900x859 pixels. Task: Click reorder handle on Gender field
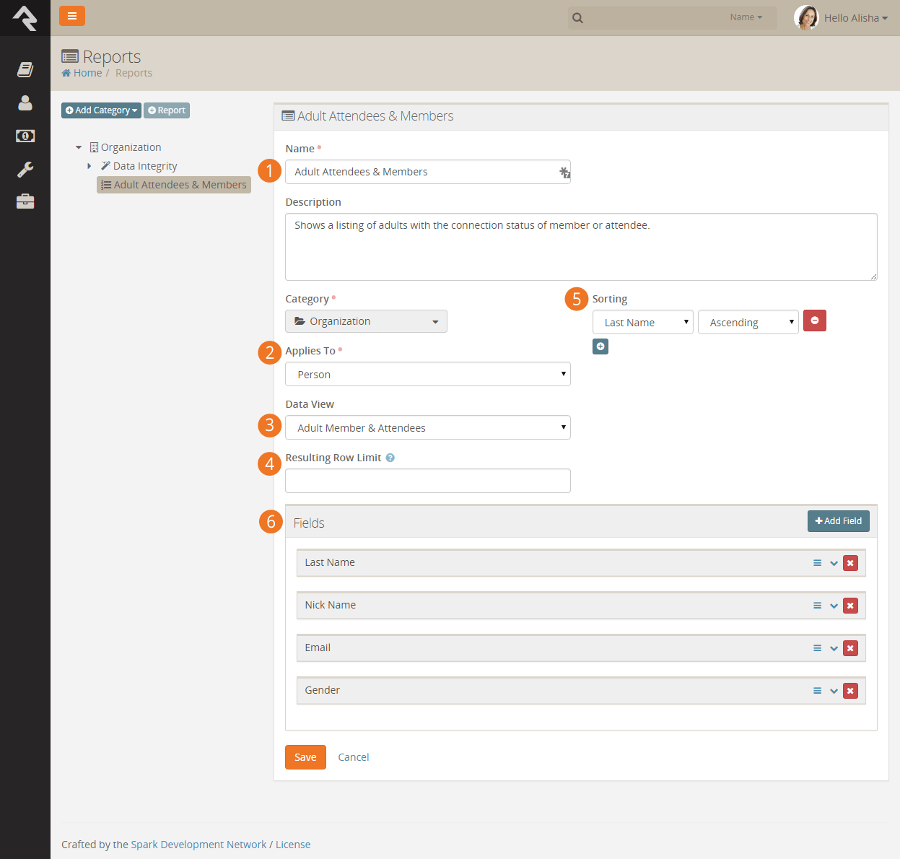click(818, 691)
